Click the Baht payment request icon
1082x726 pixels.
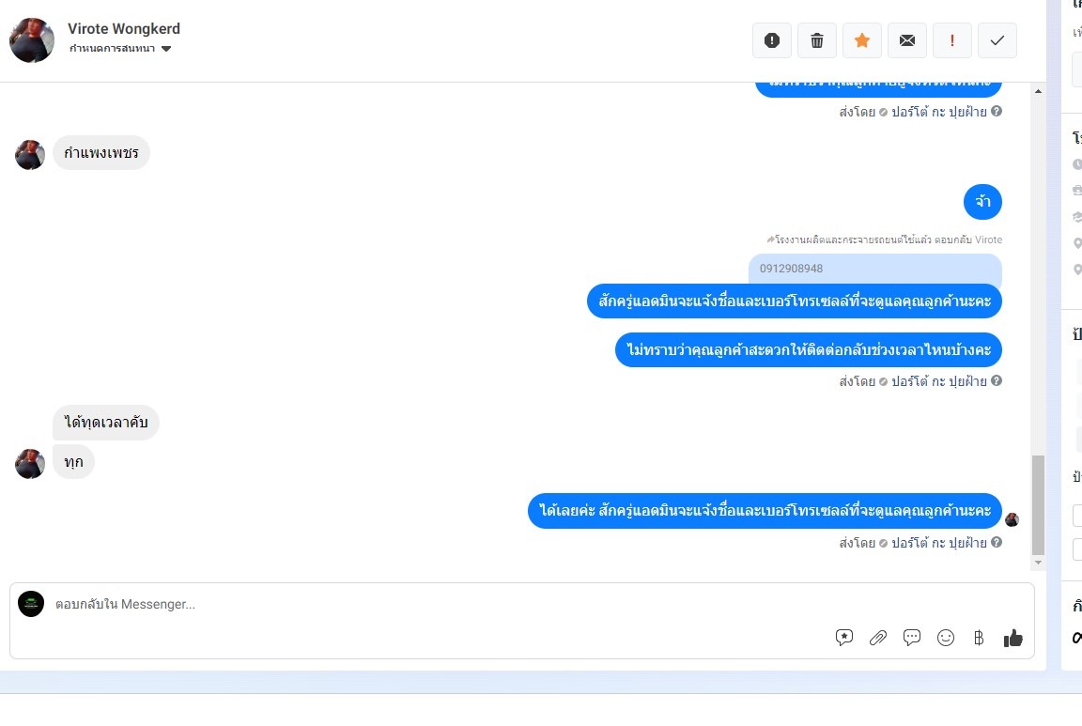tap(979, 638)
